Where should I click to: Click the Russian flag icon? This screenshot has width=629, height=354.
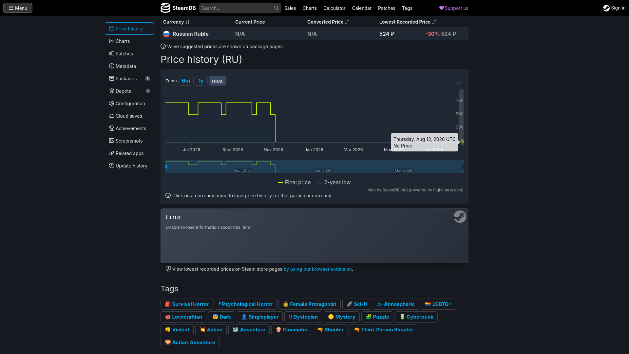[166, 34]
